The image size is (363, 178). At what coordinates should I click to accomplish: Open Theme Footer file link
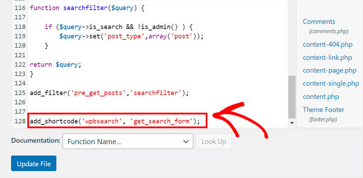coord(323,110)
